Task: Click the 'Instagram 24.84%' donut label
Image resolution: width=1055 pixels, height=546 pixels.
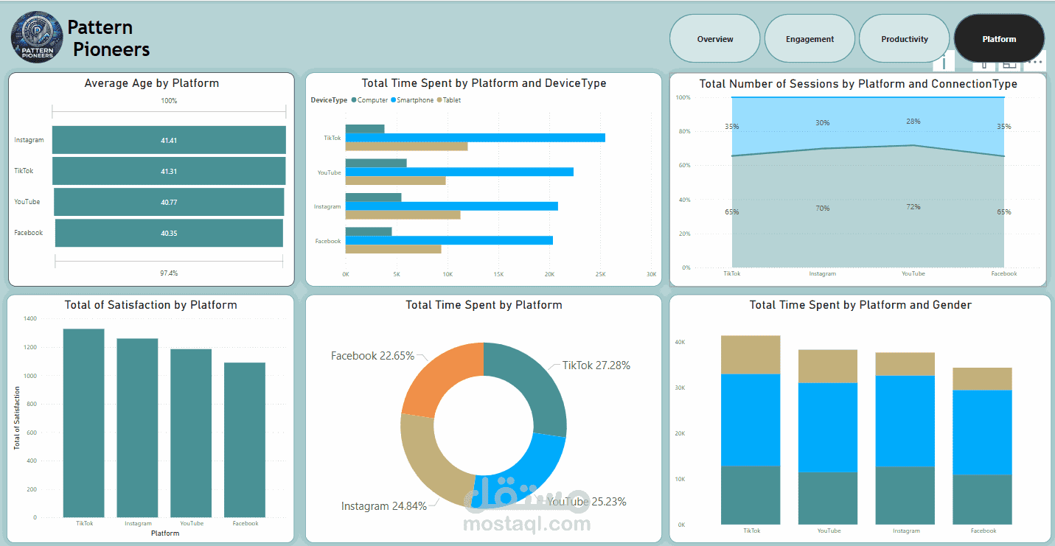Action: tap(383, 506)
